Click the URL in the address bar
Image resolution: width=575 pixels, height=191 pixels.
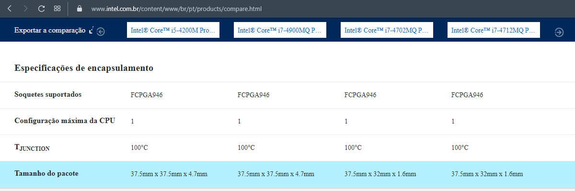[x=176, y=9]
